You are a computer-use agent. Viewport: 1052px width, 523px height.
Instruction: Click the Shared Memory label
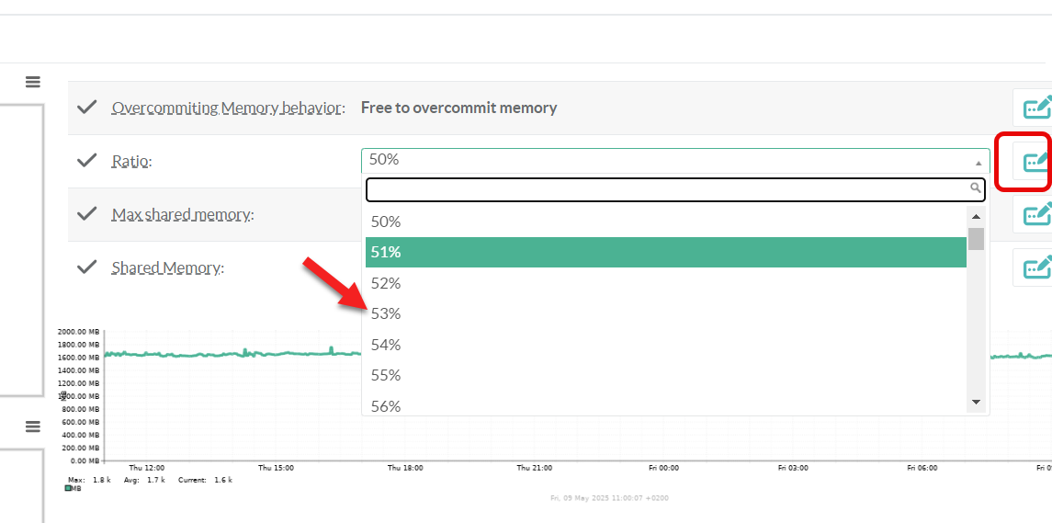pos(166,268)
